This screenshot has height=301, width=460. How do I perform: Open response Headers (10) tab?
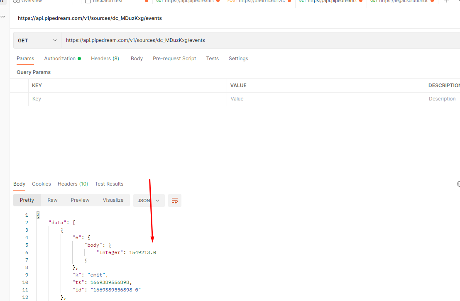tap(73, 184)
